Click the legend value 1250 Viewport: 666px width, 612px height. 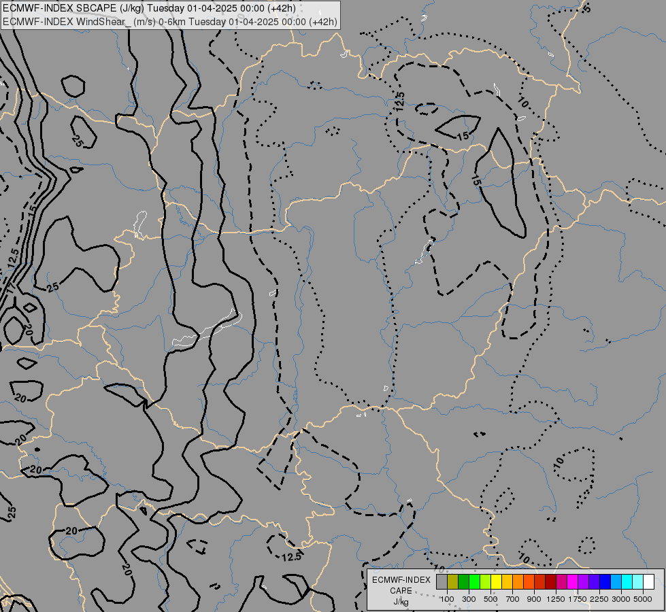(556, 599)
